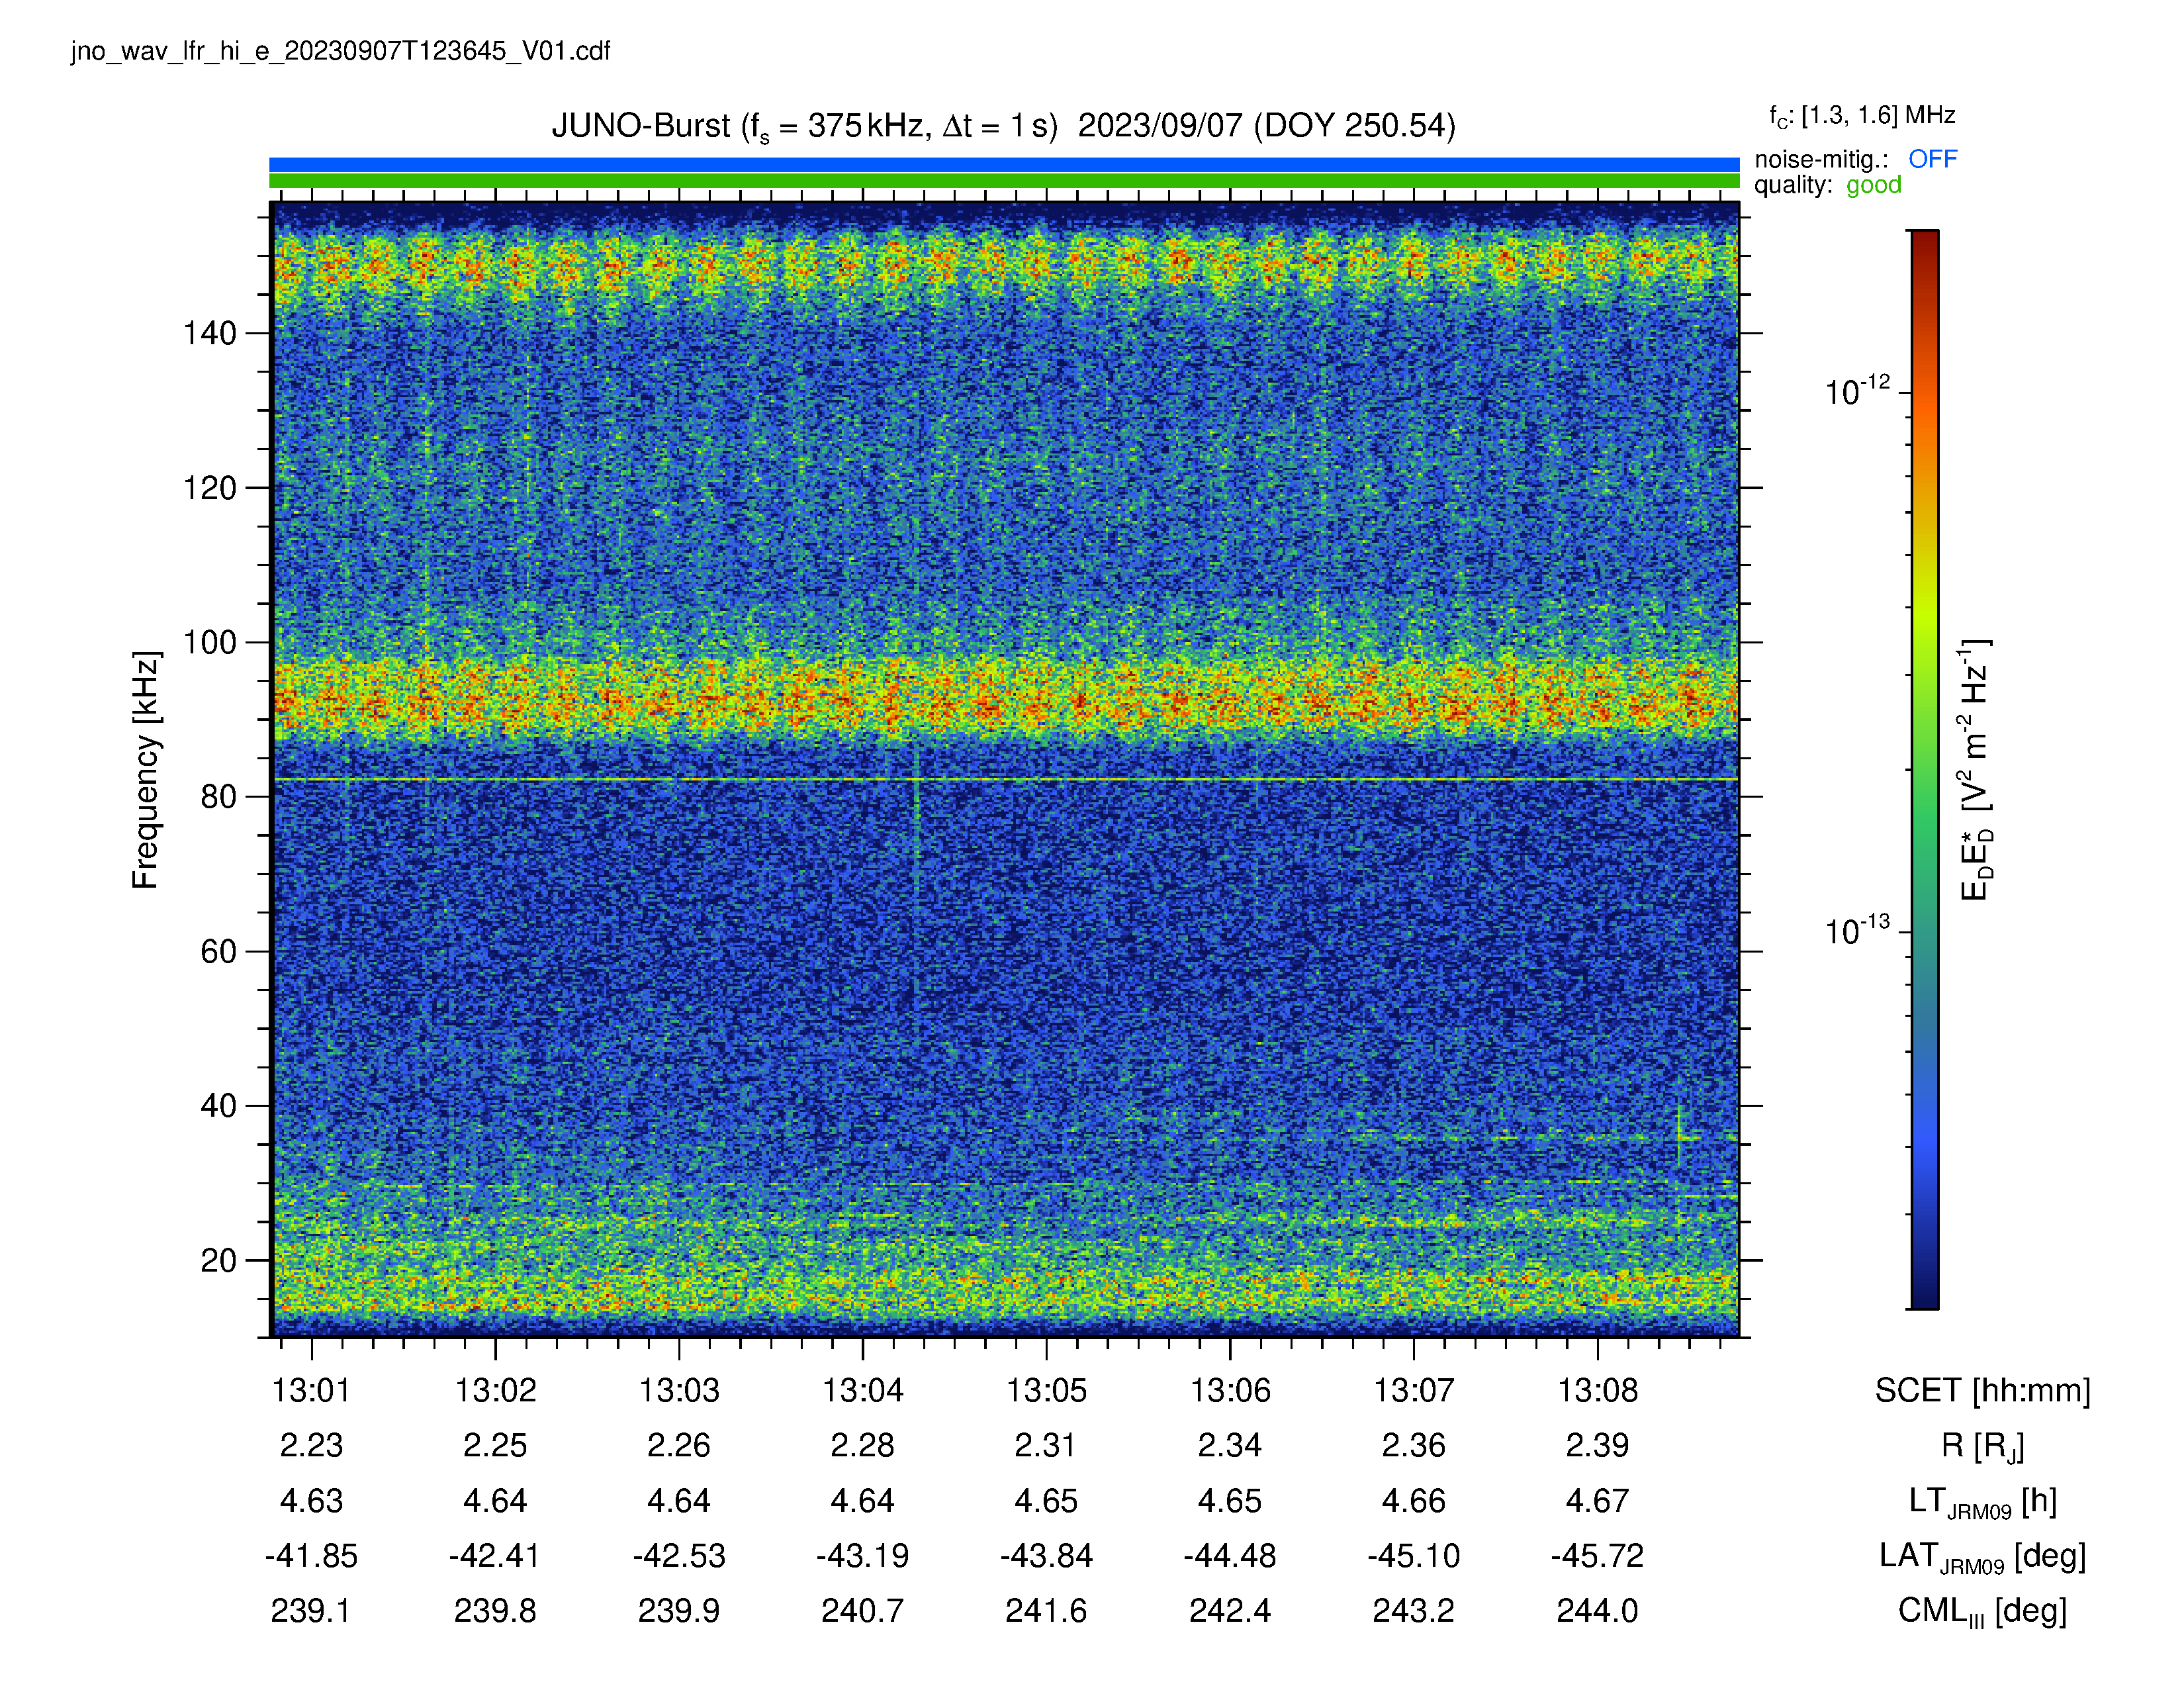The image size is (2184, 1688).
Task: Click the 10^-13 colorbar tick label
Action: 1857,931
